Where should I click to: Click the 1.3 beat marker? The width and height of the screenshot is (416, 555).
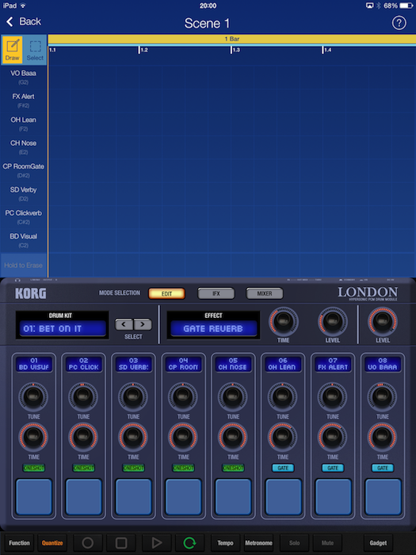coord(235,50)
